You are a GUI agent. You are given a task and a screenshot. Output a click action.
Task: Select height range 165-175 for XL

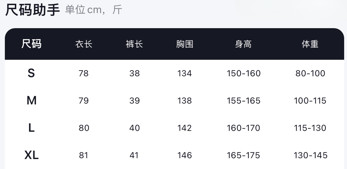243,155
